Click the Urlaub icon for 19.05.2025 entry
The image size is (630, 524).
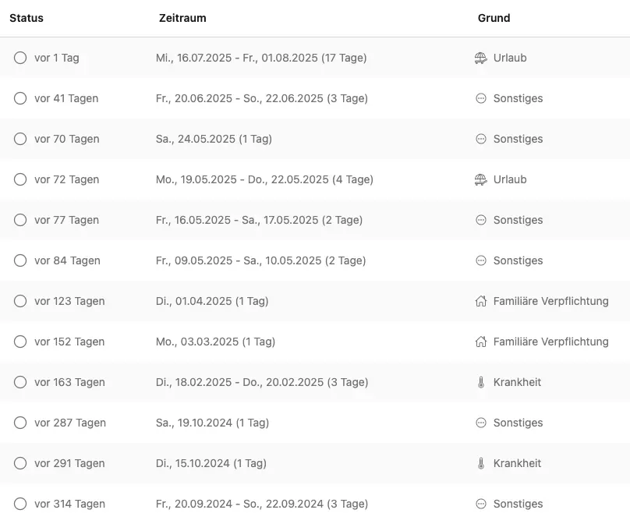(x=480, y=179)
